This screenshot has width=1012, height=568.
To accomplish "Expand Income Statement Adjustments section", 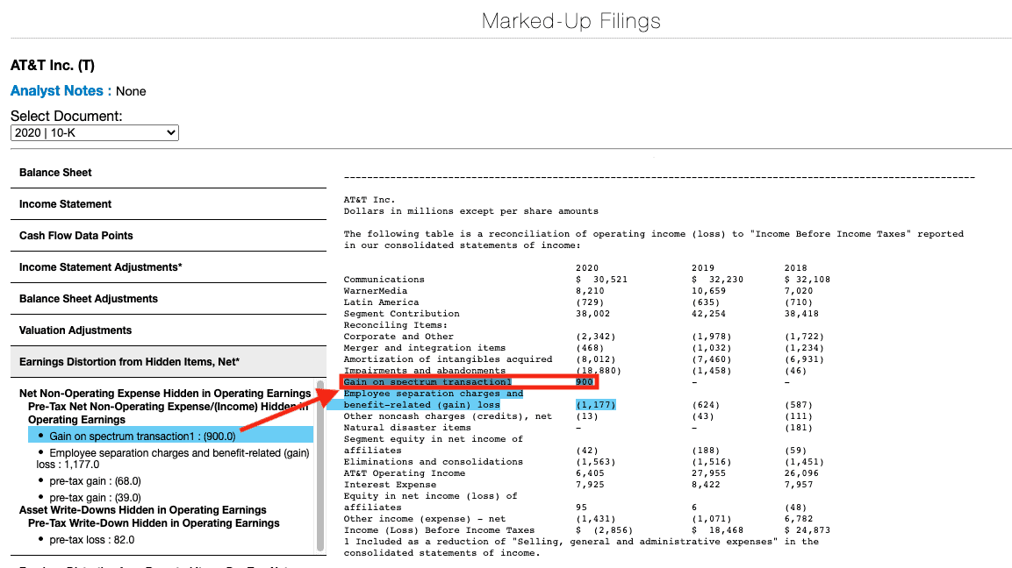I will point(169,267).
